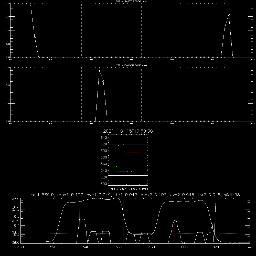Click the image plot x-axis label string '760780800820840860'
Viewport: 256px width, 256px height.
[130, 189]
